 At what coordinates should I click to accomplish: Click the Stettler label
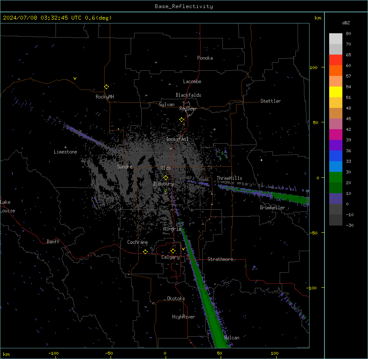click(x=271, y=101)
